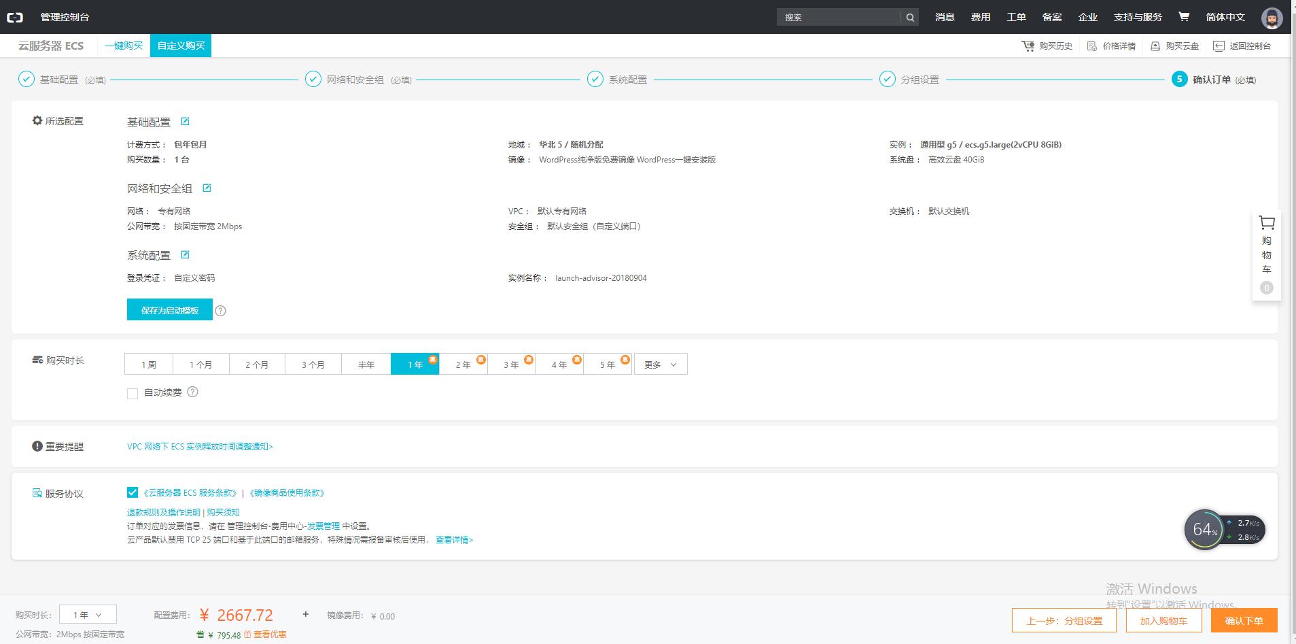Image resolution: width=1296 pixels, height=644 pixels.
Task: Open 发票管理 link
Action: (x=323, y=526)
